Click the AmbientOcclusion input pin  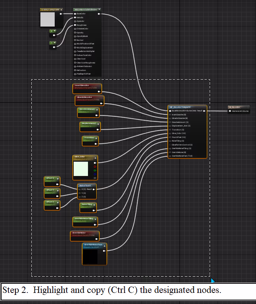(75, 67)
